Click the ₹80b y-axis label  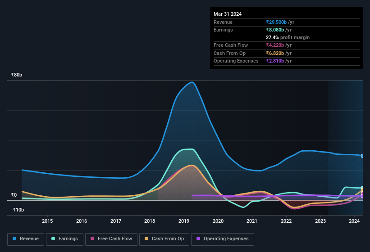[x=17, y=75]
